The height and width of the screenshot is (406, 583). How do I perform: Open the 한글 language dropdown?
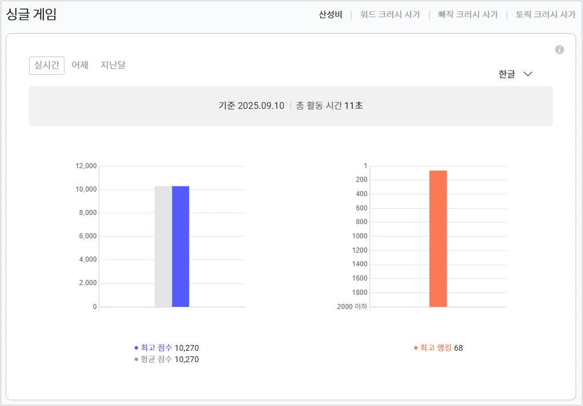point(515,74)
